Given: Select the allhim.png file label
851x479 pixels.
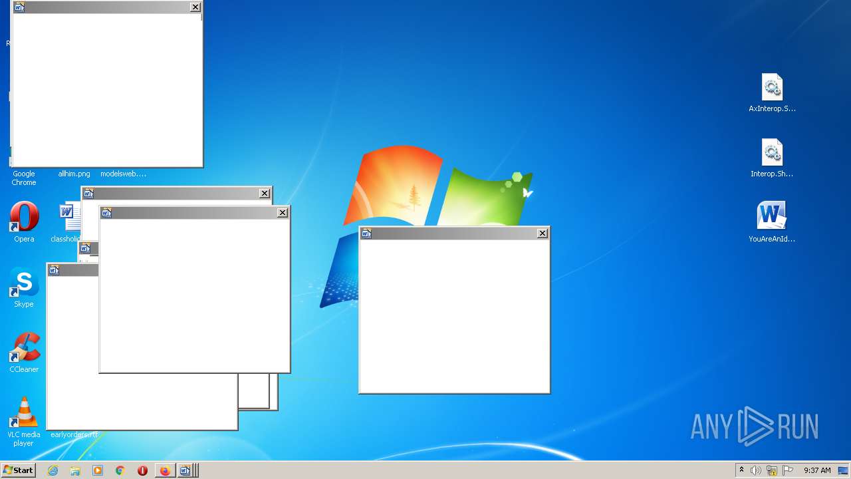Looking at the screenshot, I should click(x=74, y=174).
